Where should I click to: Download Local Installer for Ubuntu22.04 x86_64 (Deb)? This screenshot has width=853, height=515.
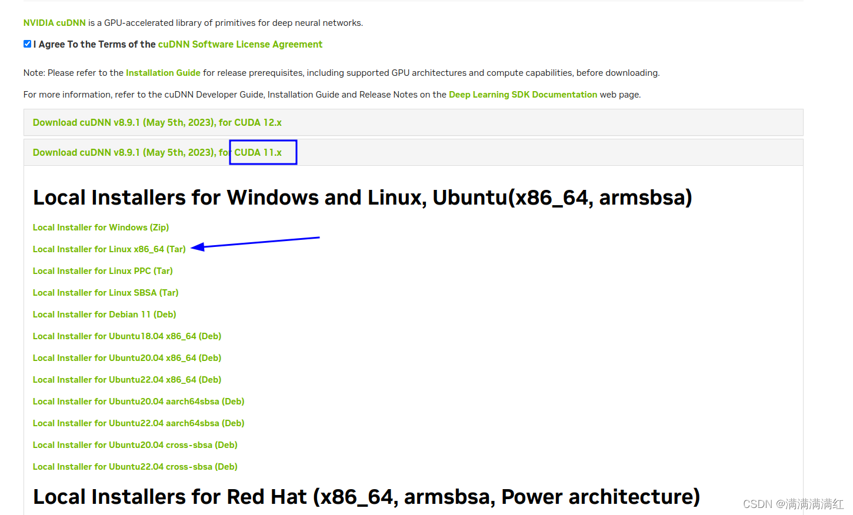tap(127, 380)
